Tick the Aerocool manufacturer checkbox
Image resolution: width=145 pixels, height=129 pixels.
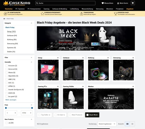point(6,69)
